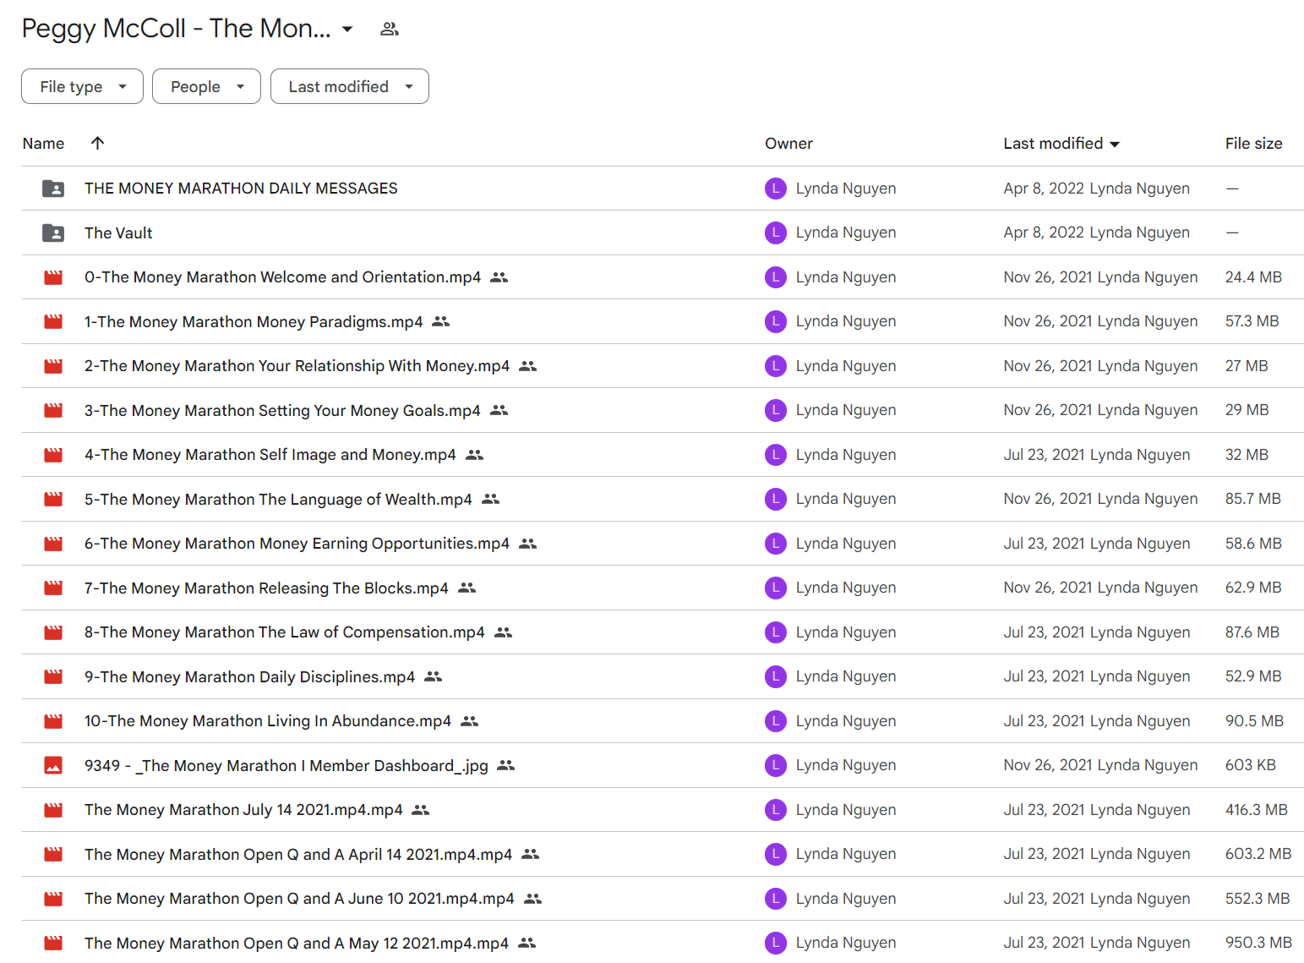Image resolution: width=1304 pixels, height=963 pixels.
Task: Click the shared icon after Living In Abundance.mp4
Action: click(470, 721)
